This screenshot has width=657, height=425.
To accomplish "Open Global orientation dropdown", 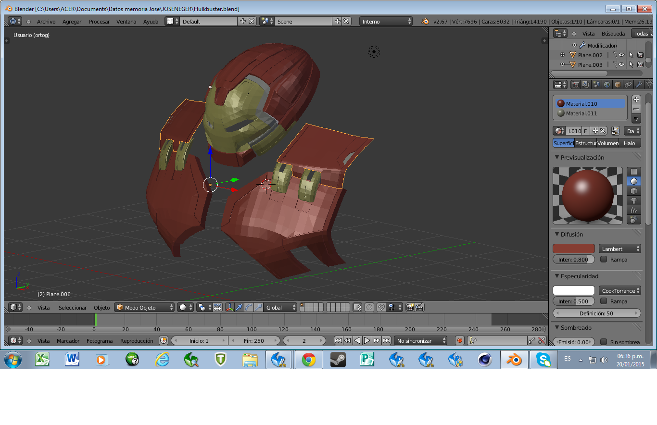I will tap(281, 307).
